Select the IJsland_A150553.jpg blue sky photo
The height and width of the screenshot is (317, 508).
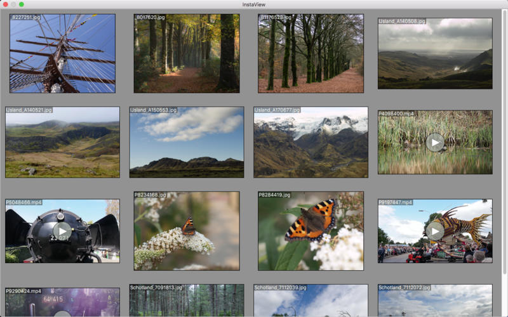[186, 142]
